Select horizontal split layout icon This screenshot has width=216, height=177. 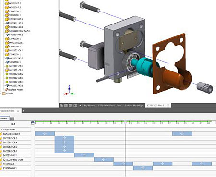pos(71,106)
